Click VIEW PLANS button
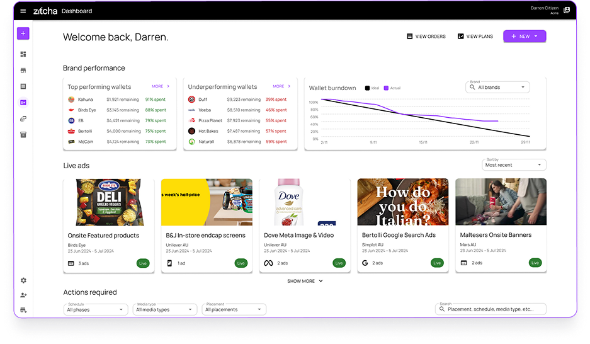This screenshot has width=590, height=344. pos(475,37)
